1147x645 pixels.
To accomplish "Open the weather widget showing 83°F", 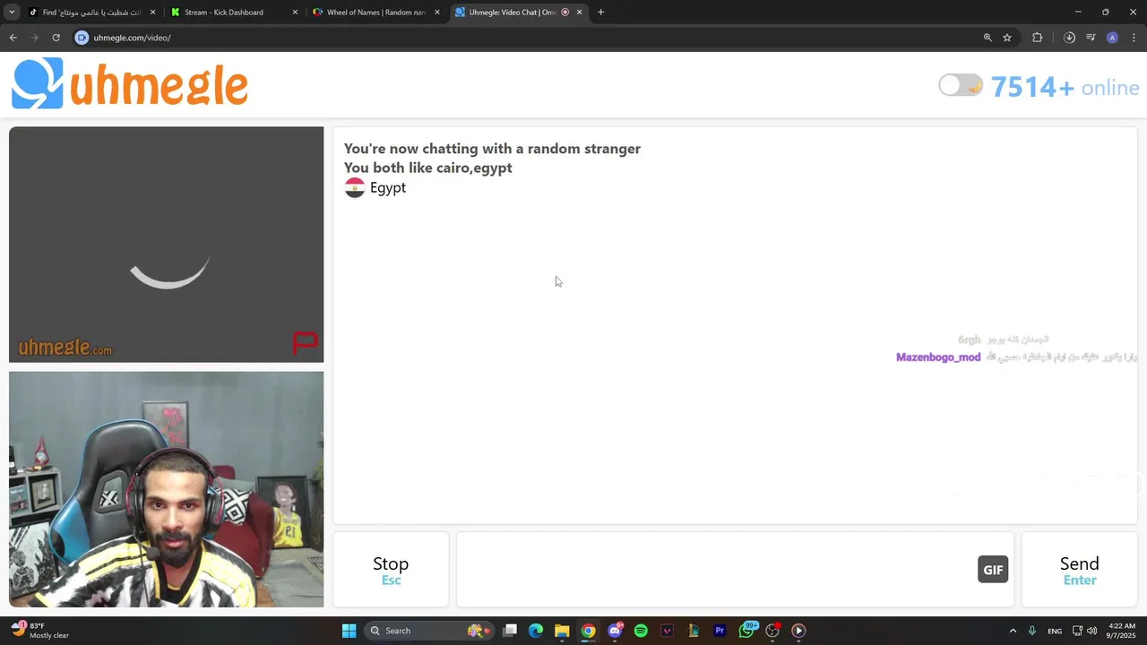I will click(x=40, y=631).
